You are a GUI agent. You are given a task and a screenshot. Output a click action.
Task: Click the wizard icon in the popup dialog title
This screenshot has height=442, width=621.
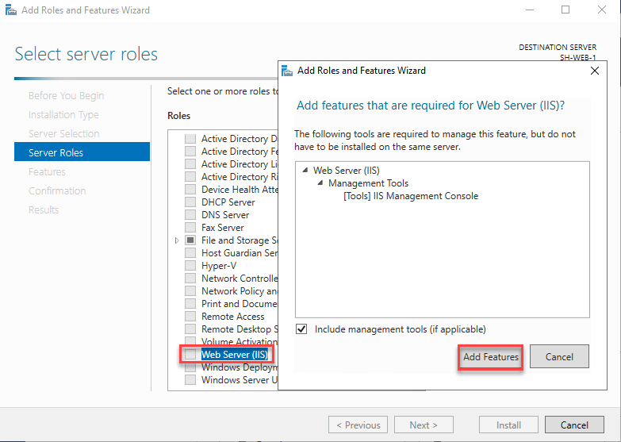[287, 71]
